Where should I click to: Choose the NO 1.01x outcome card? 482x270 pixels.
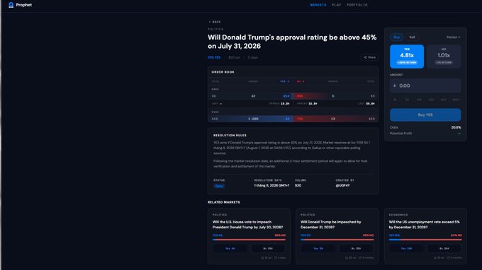(x=444, y=57)
